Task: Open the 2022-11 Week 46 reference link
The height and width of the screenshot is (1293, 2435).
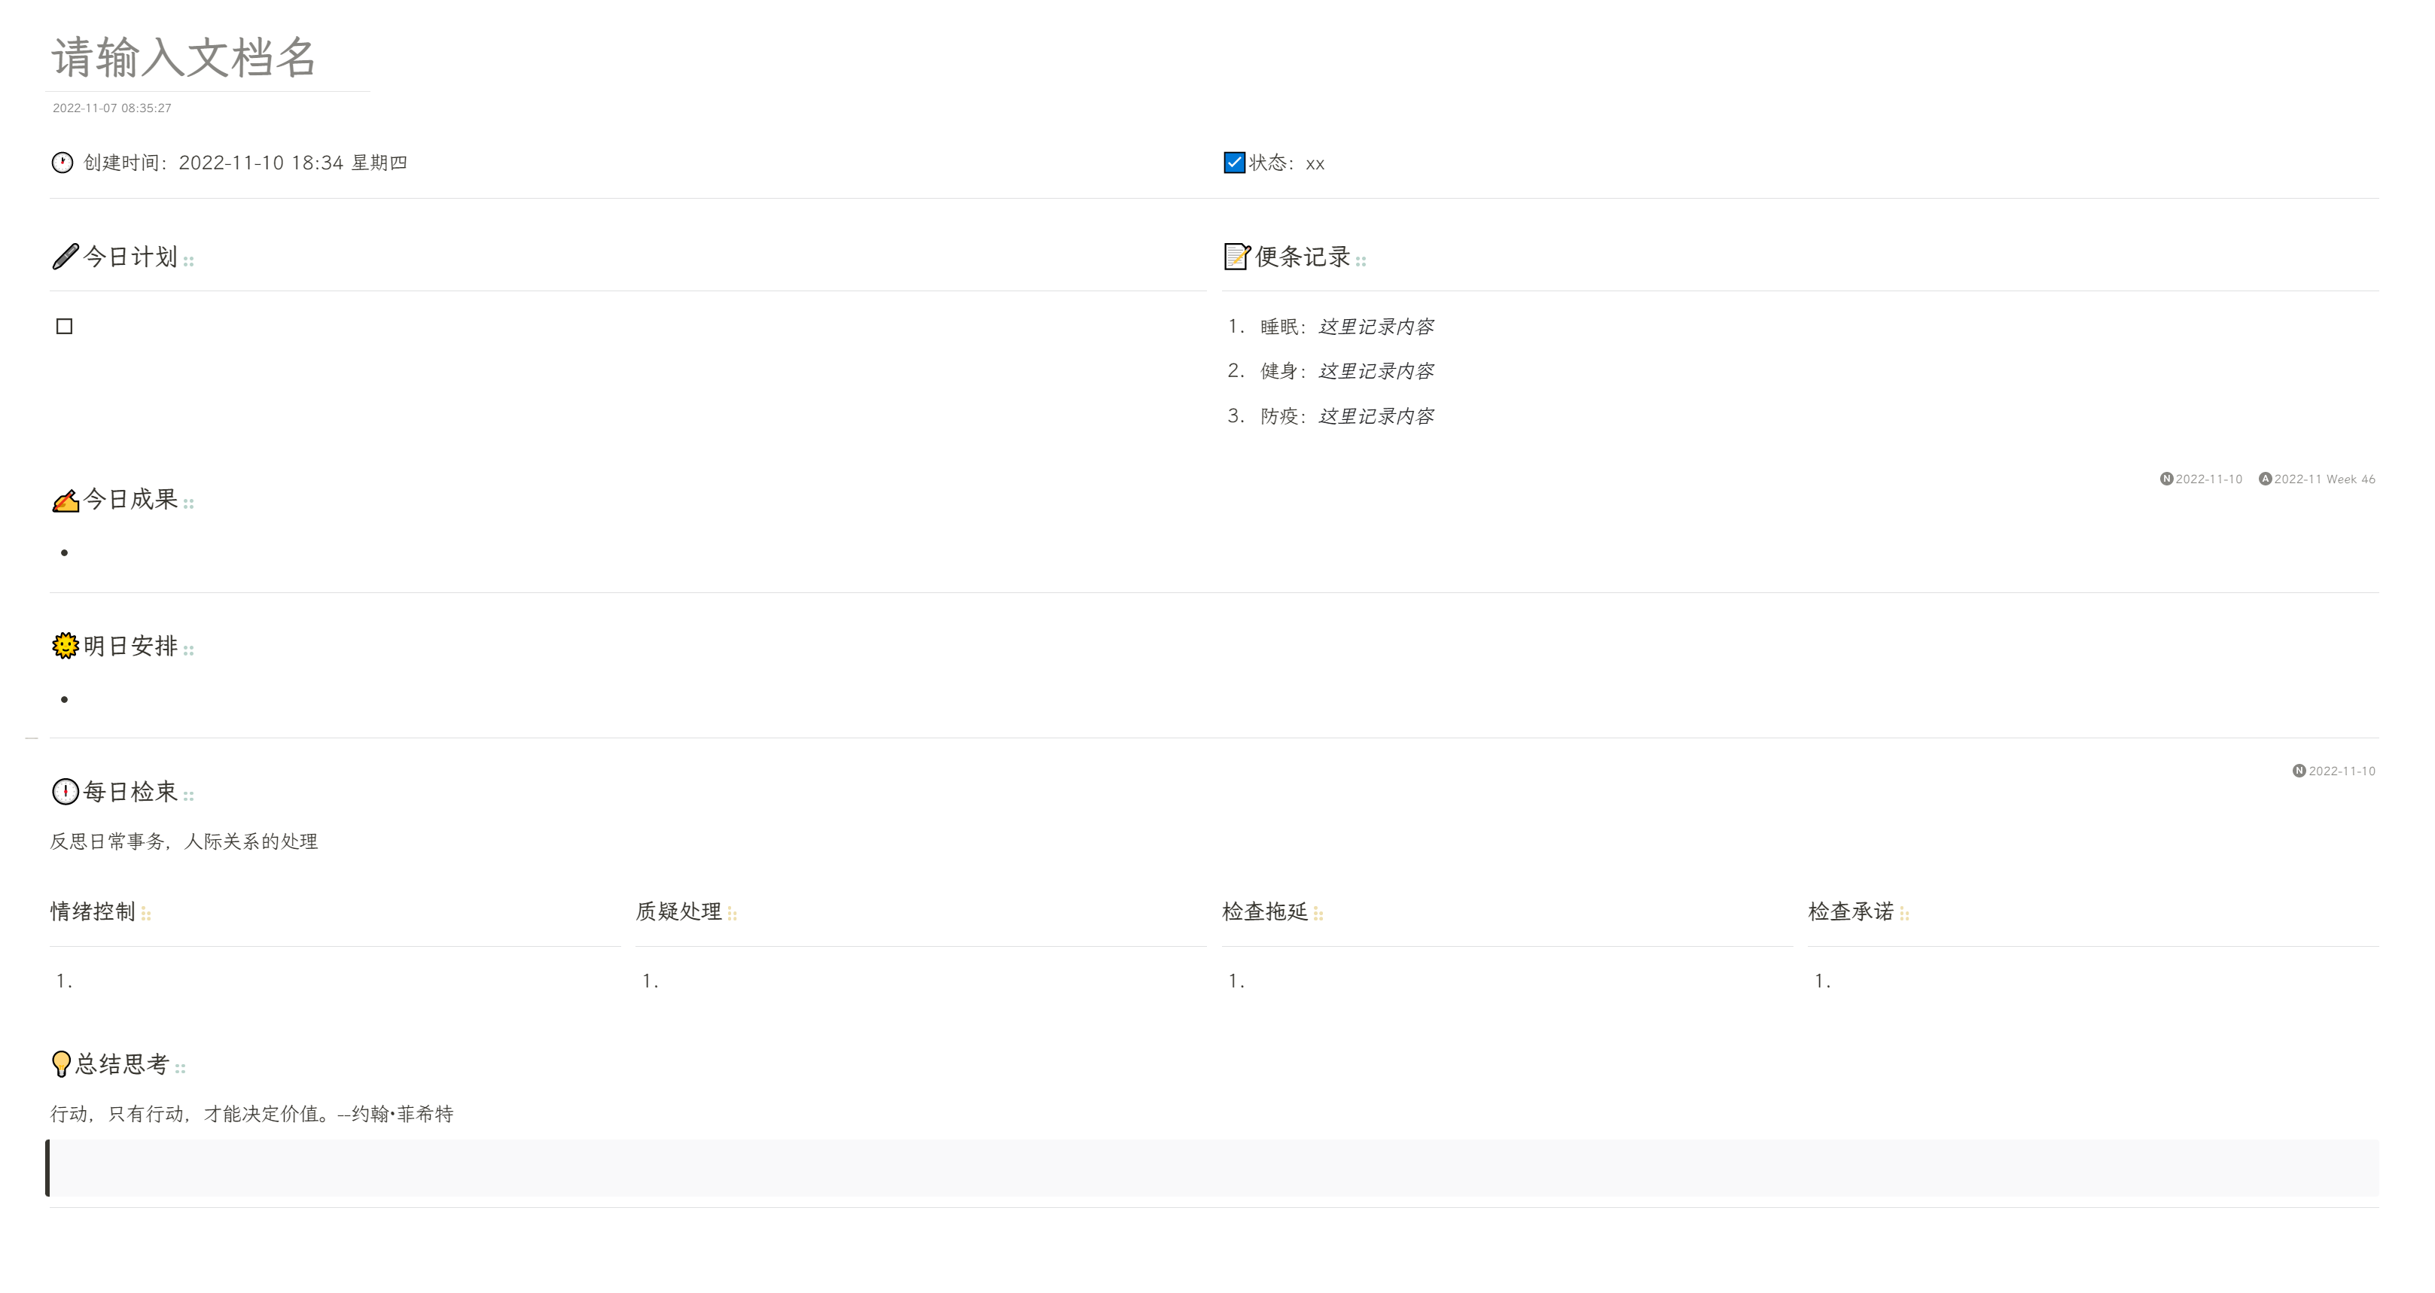Action: point(2324,479)
